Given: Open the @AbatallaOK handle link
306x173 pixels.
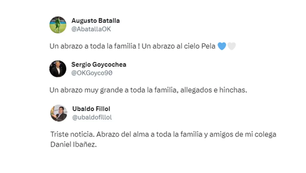Looking at the screenshot, I should [x=91, y=29].
